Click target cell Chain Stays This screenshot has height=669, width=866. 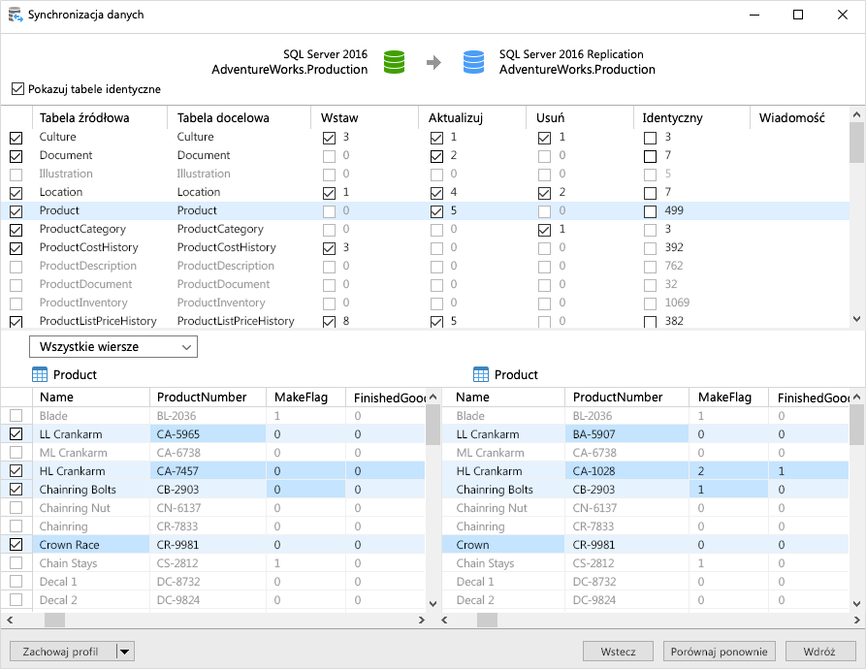click(x=503, y=563)
